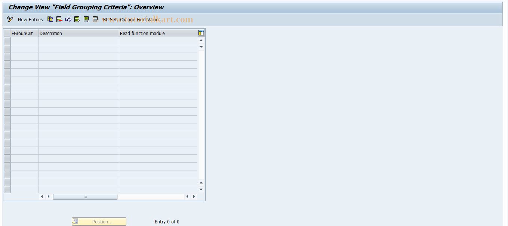Click the rightmost horizontal scroll right arrow

tap(194, 197)
